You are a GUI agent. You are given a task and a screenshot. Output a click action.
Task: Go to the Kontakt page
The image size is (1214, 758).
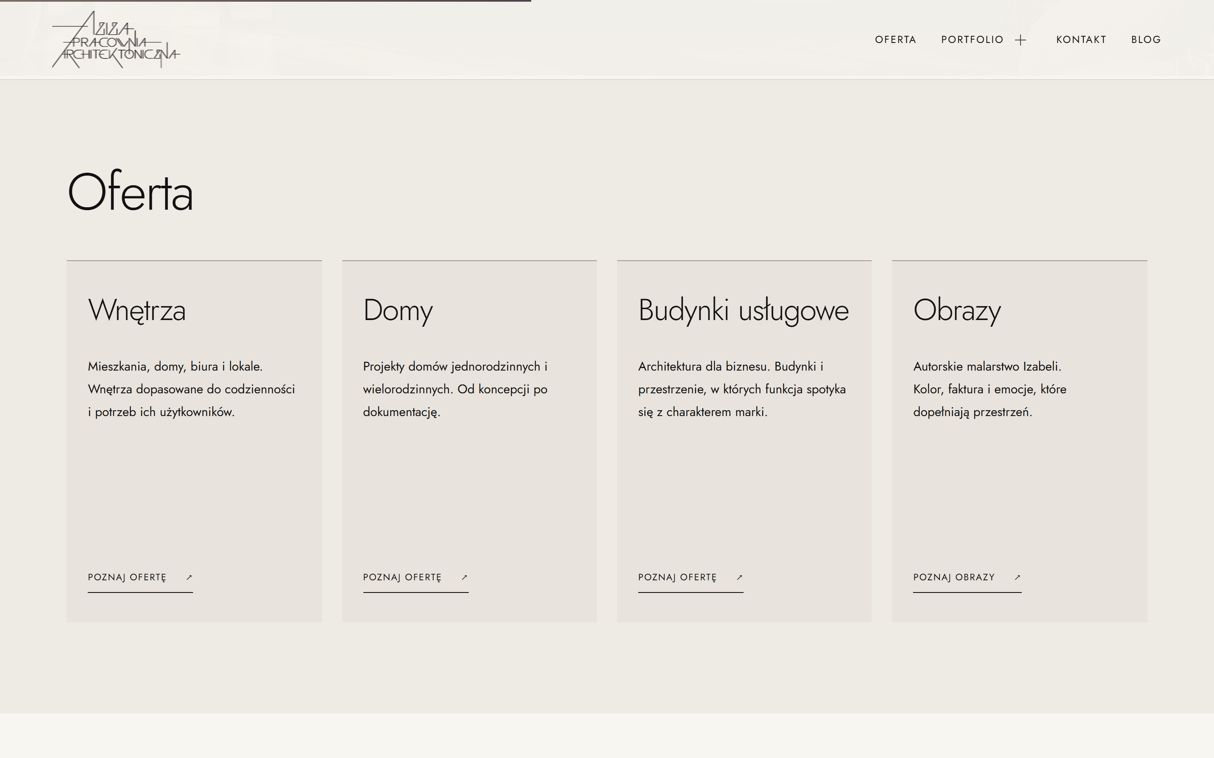[x=1081, y=40]
